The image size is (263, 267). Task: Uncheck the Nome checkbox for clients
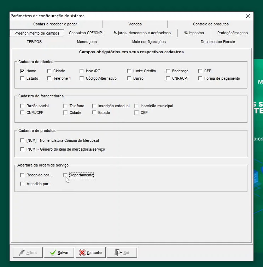[23, 71]
